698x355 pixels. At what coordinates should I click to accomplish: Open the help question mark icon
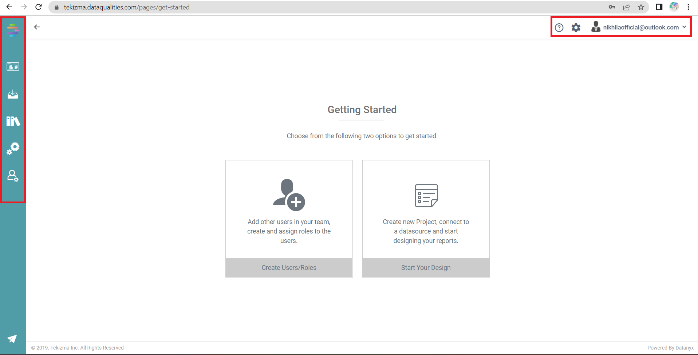coord(559,28)
